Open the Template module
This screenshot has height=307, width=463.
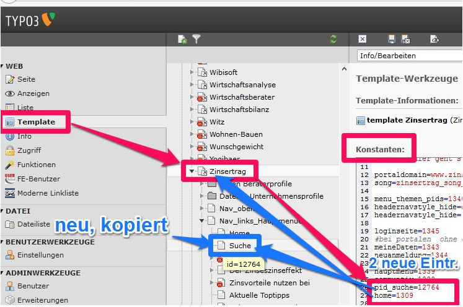click(36, 122)
